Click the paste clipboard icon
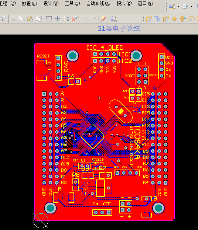 (30, 19)
